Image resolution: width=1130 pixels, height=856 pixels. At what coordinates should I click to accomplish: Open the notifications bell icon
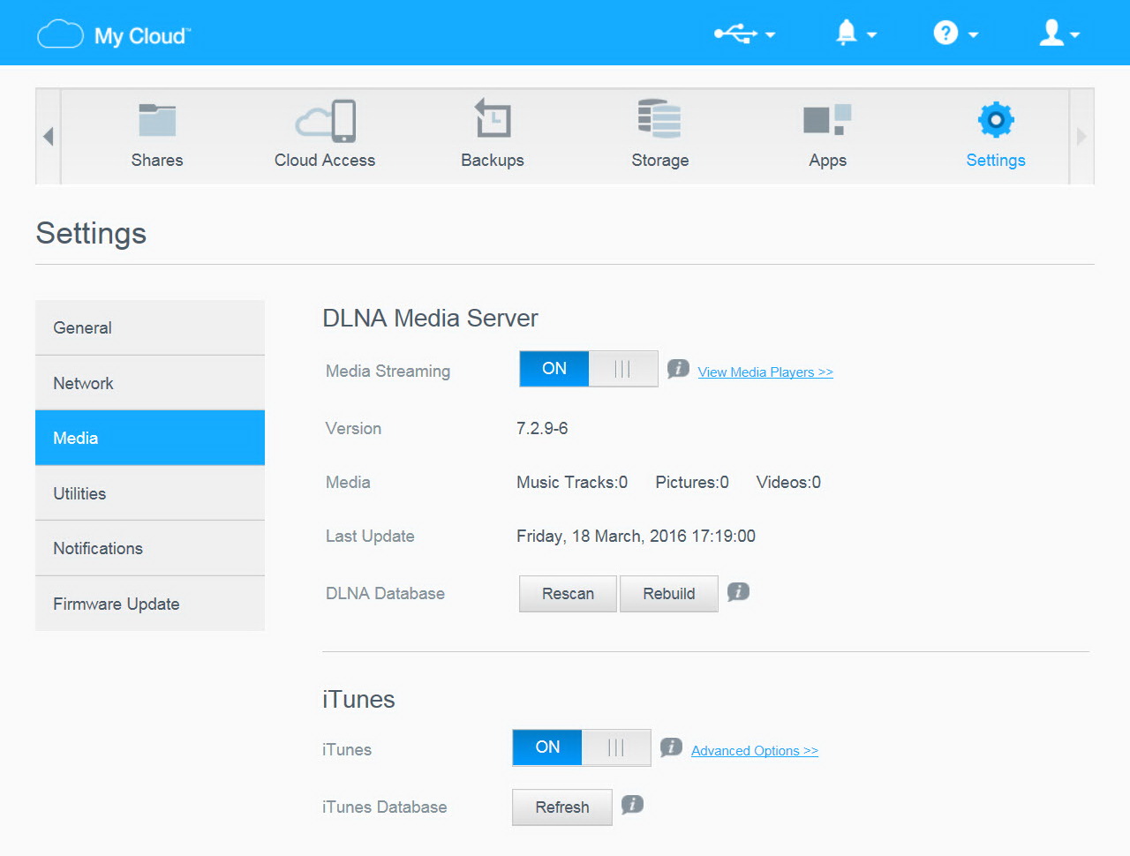[x=846, y=33]
